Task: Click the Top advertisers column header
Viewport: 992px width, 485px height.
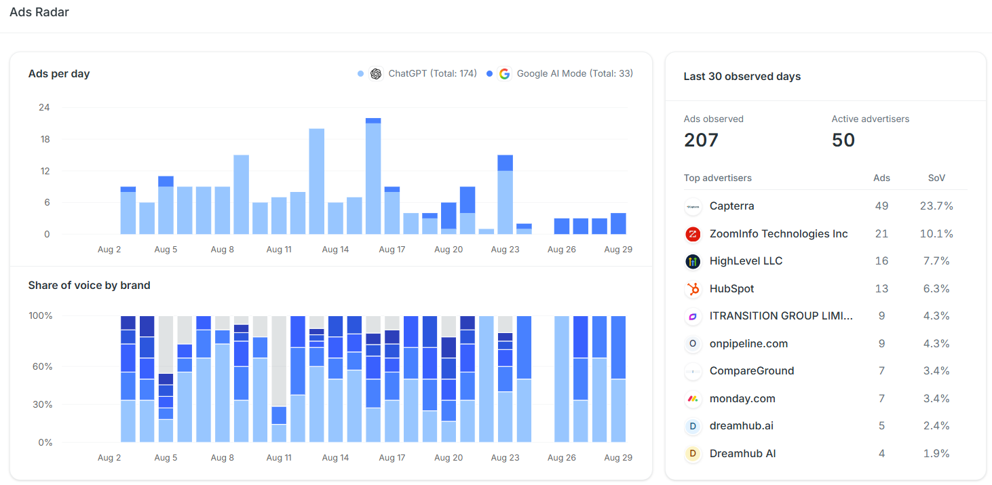Action: pyautogui.click(x=718, y=178)
